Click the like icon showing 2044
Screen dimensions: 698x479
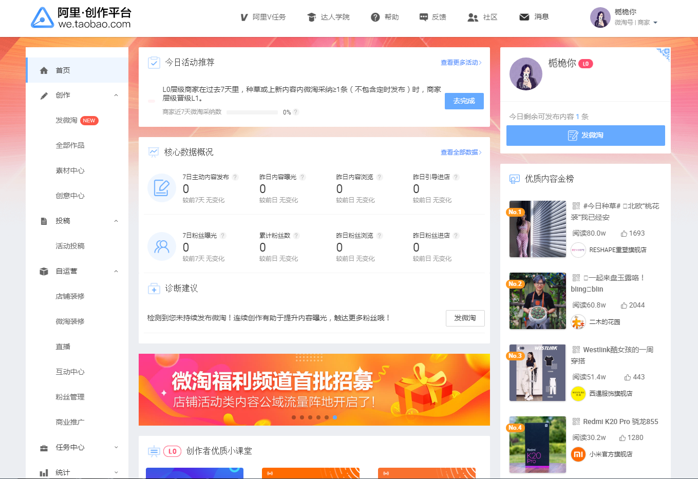click(624, 305)
